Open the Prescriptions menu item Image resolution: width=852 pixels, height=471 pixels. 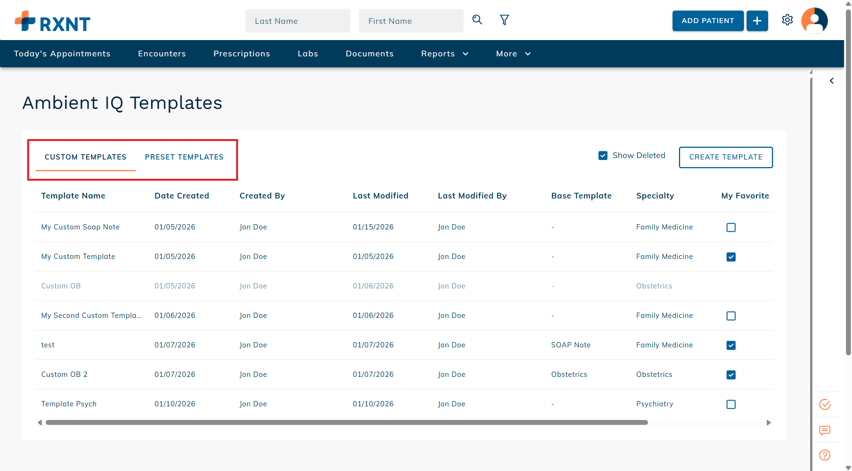[x=241, y=54]
